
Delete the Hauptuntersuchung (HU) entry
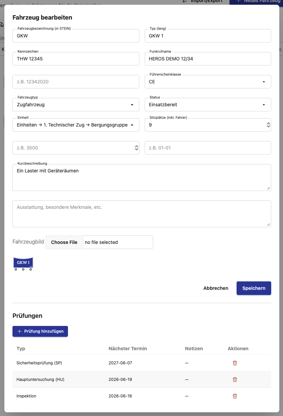(x=235, y=380)
